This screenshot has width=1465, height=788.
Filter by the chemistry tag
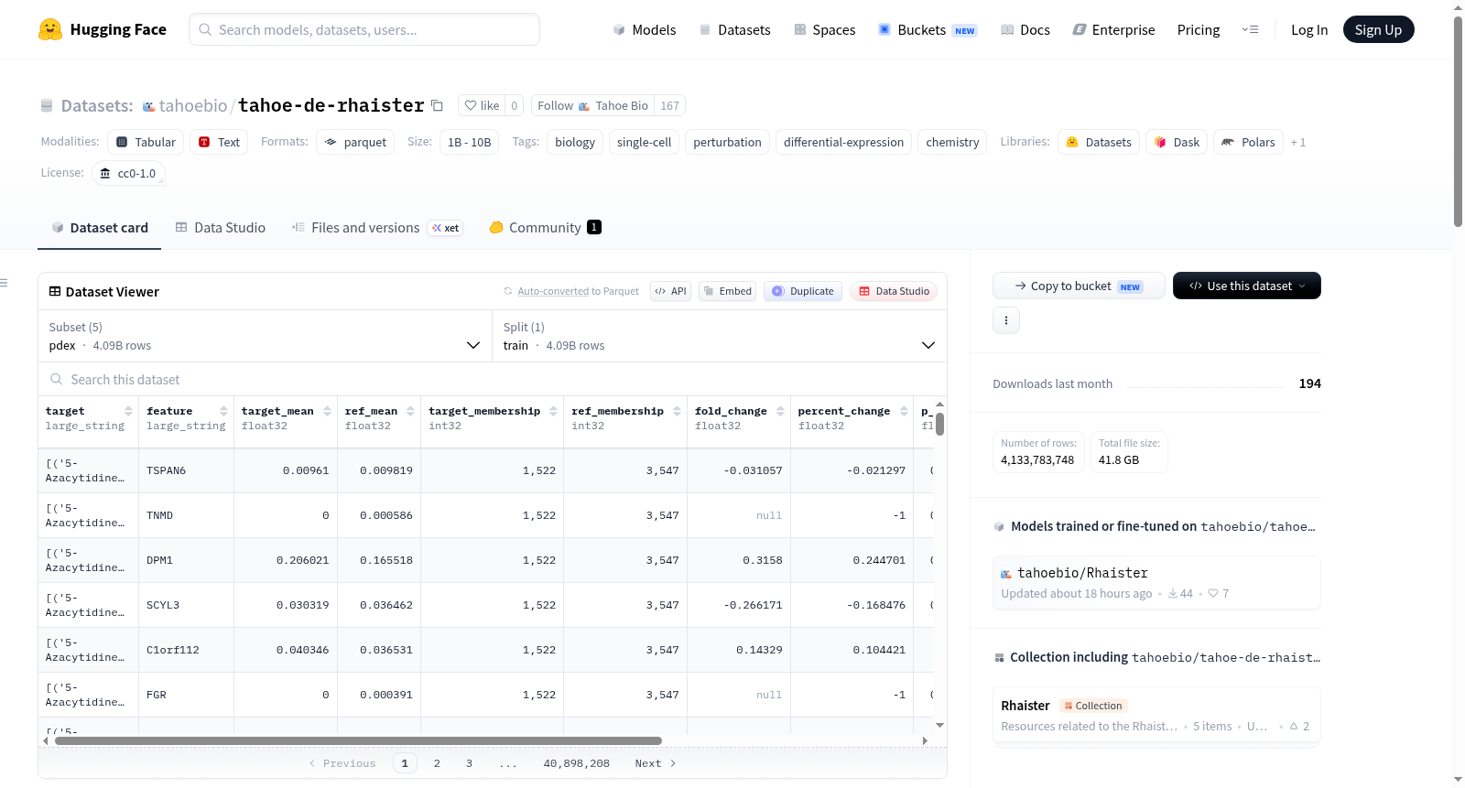(x=952, y=142)
